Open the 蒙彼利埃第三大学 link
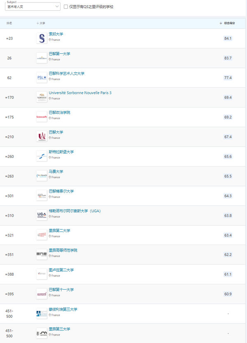Viewport: 247px width, 343px height. point(63,309)
